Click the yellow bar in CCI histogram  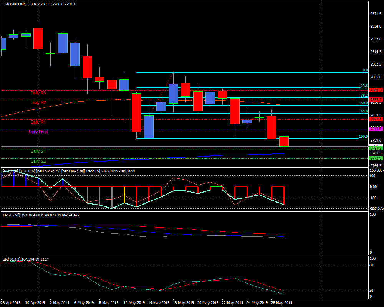tap(124, 195)
